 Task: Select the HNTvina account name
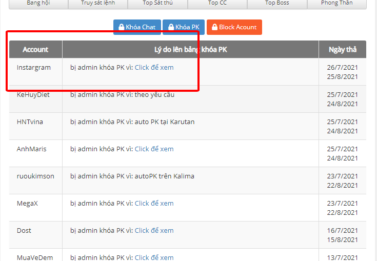(x=31, y=122)
